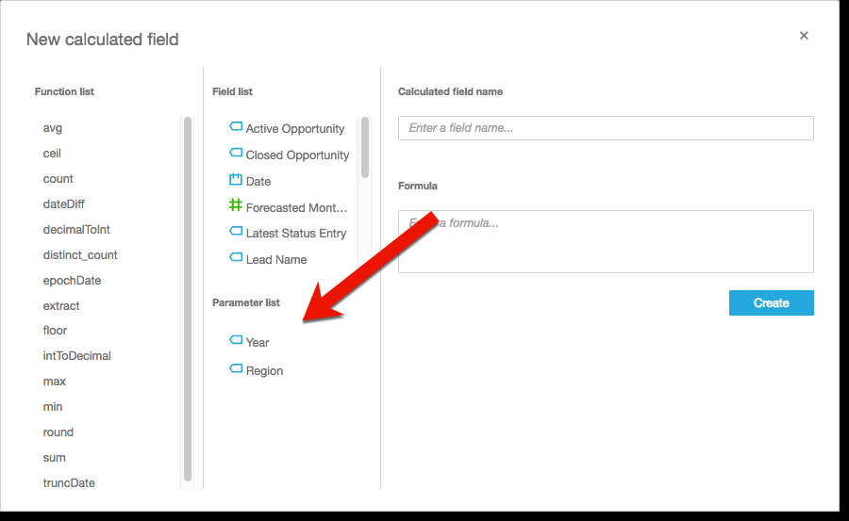Click the Closed Opportunity field icon
Viewport: 849px width, 521px height.
pyautogui.click(x=236, y=154)
